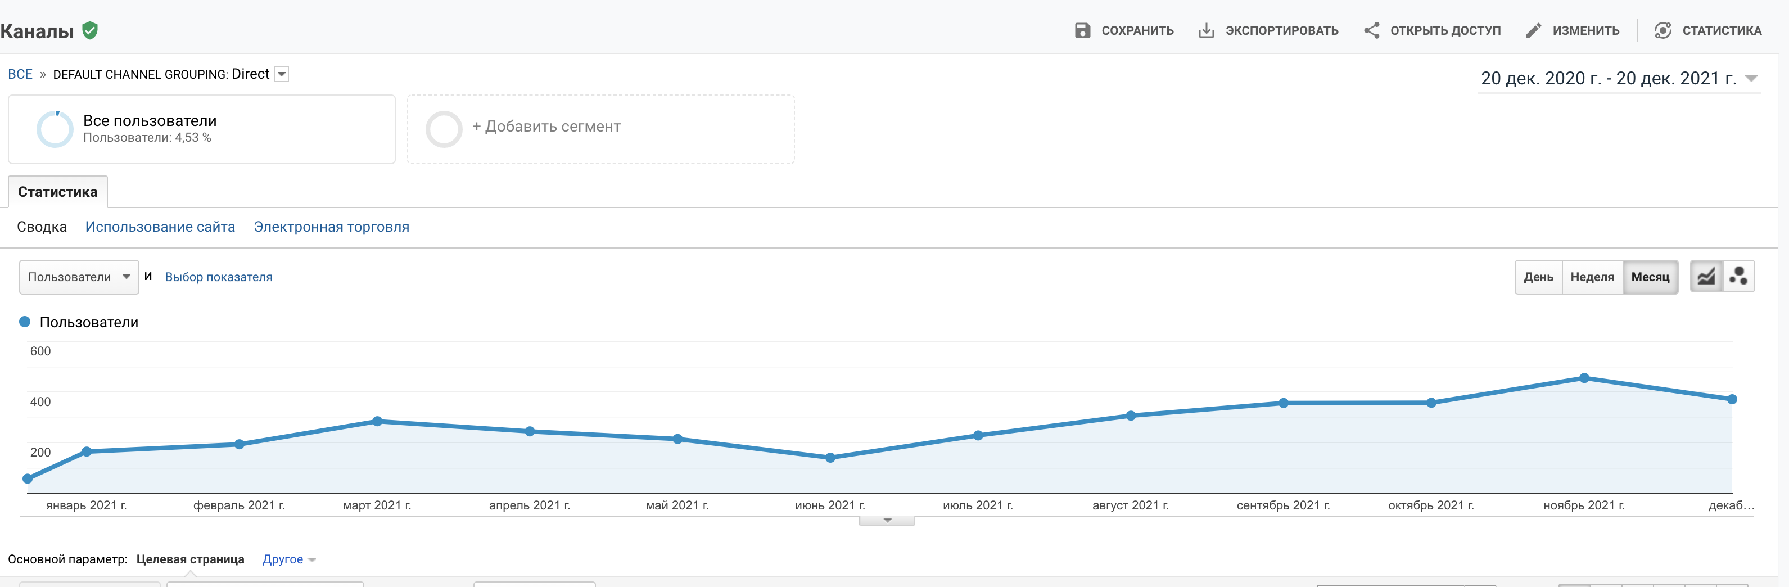Screen dimensions: 1789x587
Task: Click the save floppy disk icon
Action: tap(1082, 30)
